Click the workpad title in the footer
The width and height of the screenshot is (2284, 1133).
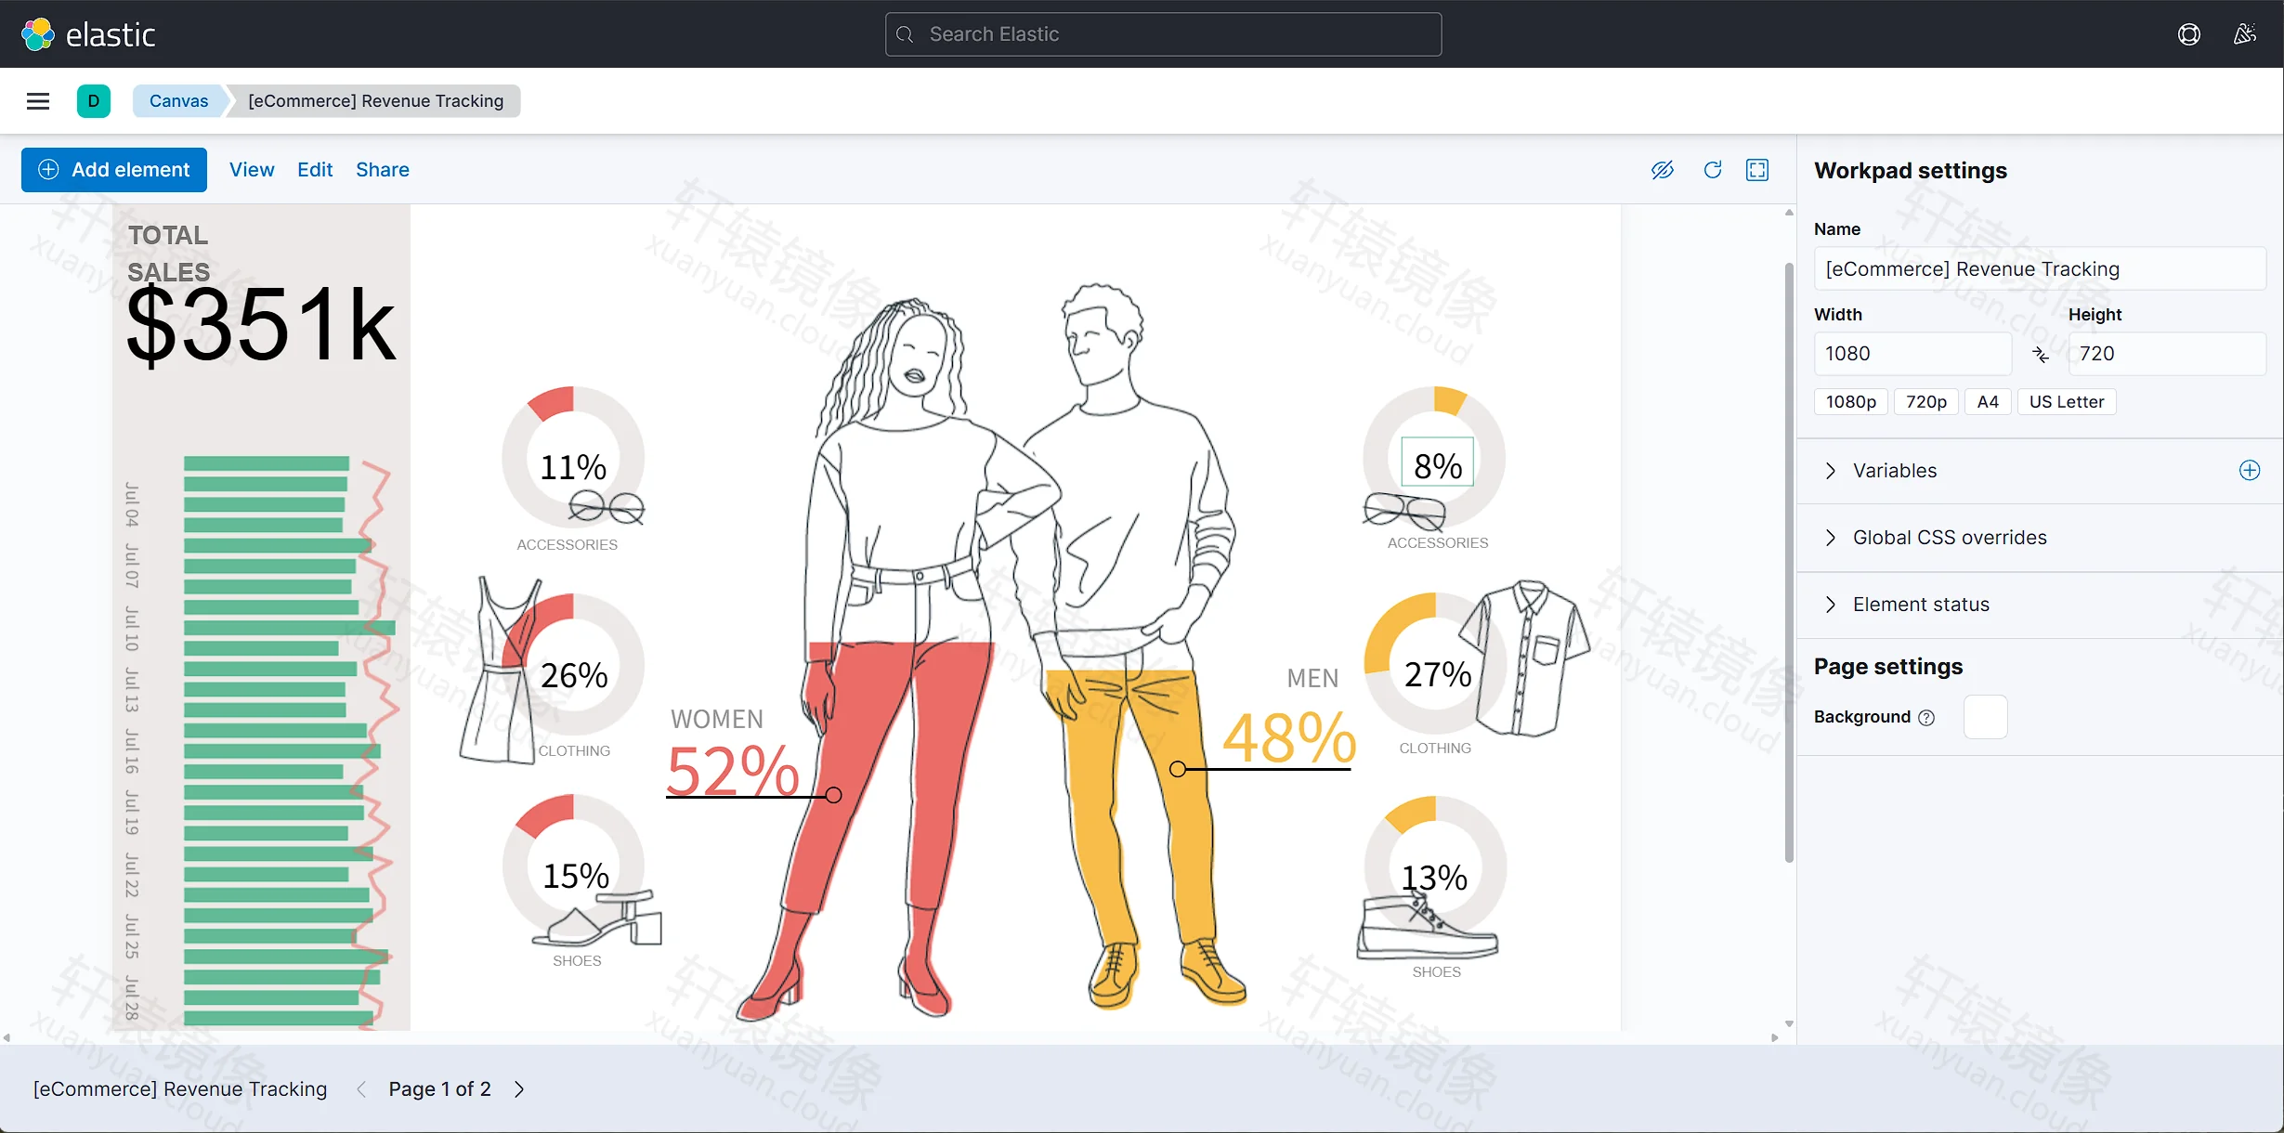click(x=180, y=1089)
